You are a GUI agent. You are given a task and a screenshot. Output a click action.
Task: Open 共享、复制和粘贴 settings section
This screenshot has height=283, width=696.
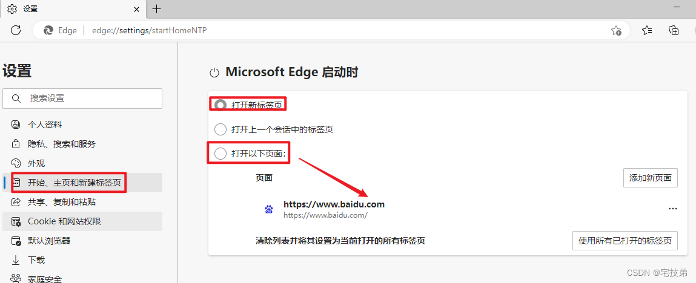coord(82,202)
